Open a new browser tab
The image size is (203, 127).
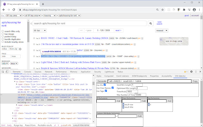tap(43, 4)
